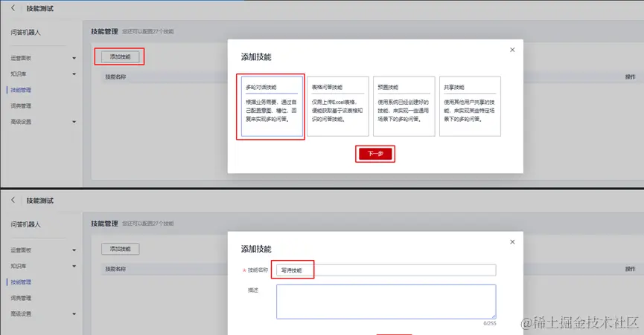Expand 运营面板 arrow in upper screenshot sidebar

[x=74, y=58]
